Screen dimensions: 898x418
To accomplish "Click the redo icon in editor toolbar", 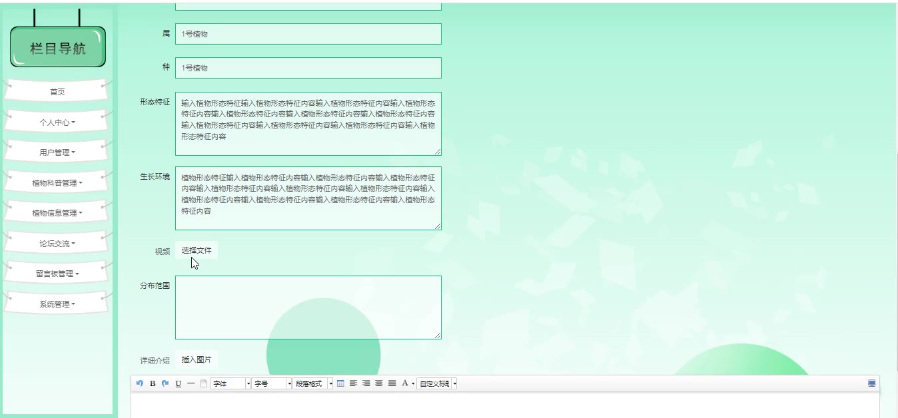I will [165, 383].
